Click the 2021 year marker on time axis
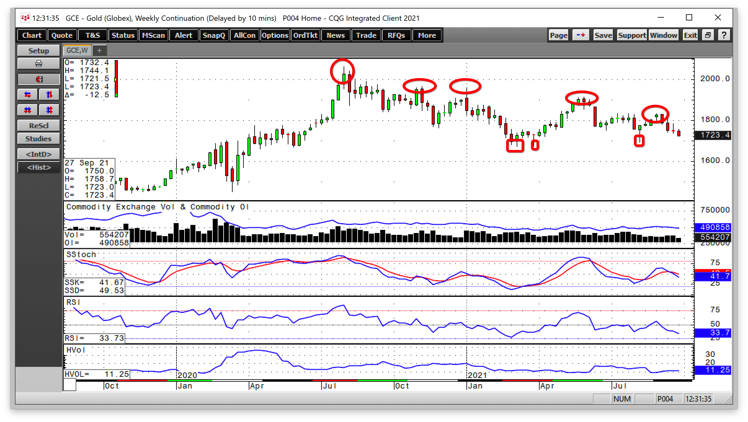Image resolution: width=748 pixels, height=422 pixels. coord(477,375)
